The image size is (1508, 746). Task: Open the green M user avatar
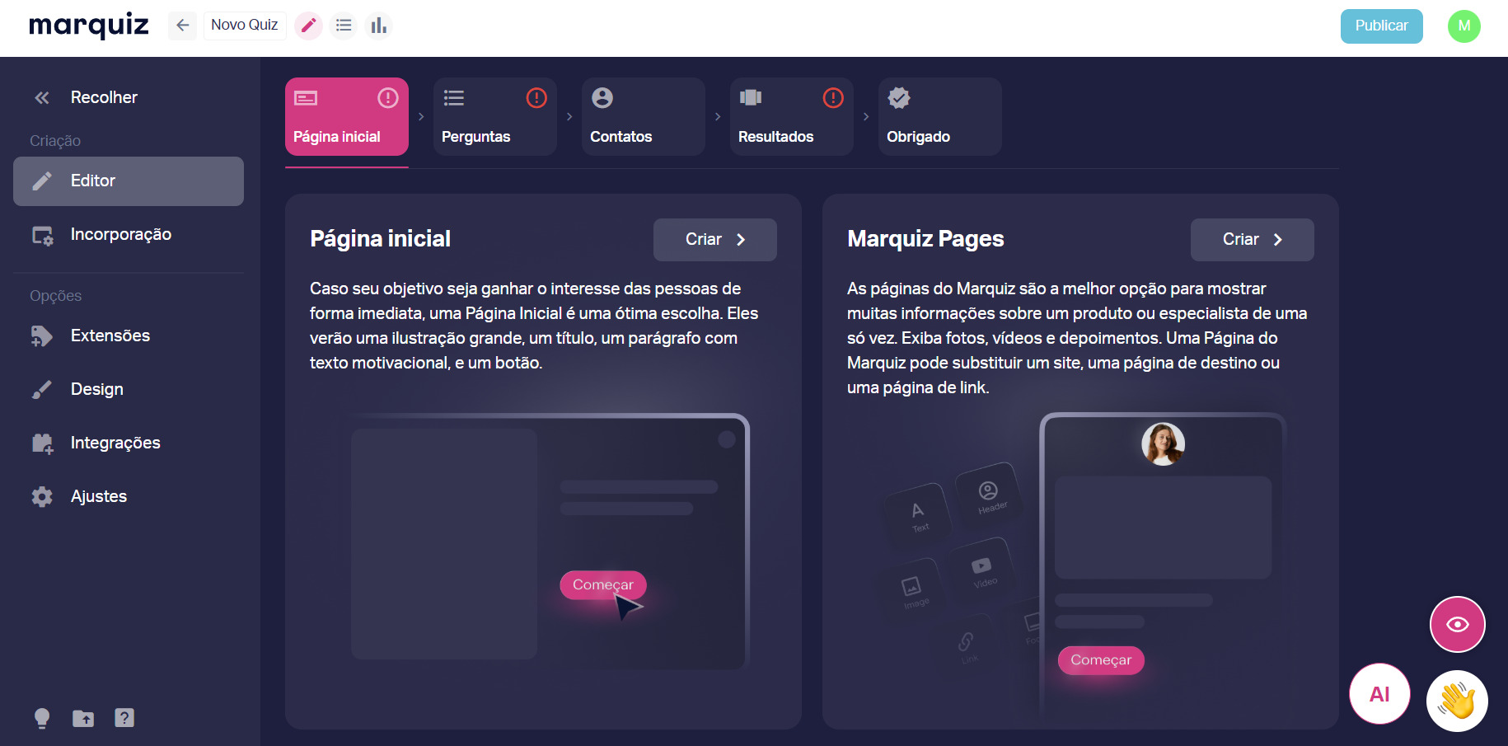1464,26
